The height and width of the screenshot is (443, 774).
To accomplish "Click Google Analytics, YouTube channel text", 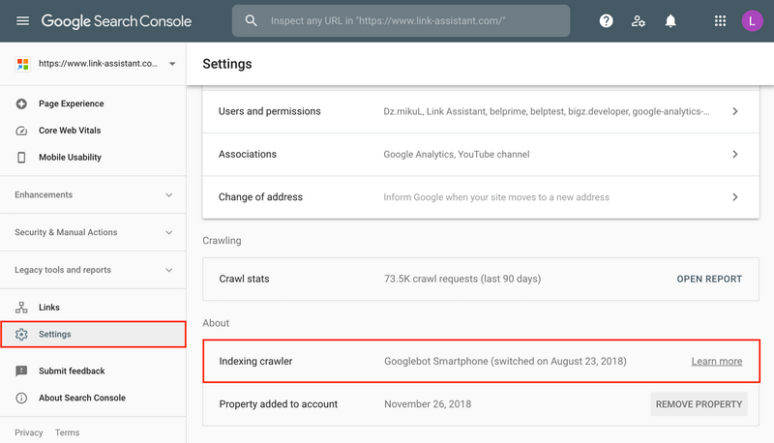I will 457,155.
